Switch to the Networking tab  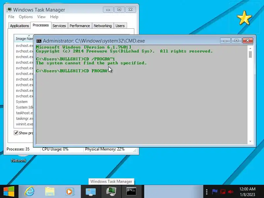(103, 26)
